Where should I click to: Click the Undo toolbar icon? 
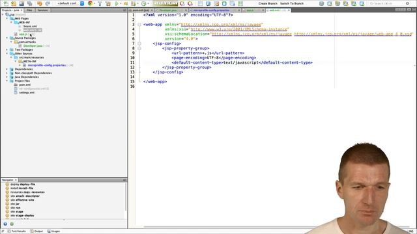40,3
